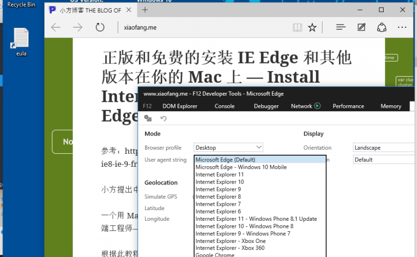Click the Geolocation section heading
Image resolution: width=417 pixels, height=257 pixels.
point(161,183)
